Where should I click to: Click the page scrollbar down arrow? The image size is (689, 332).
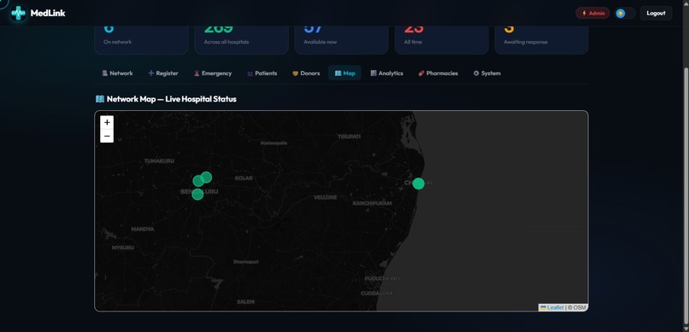[686, 329]
